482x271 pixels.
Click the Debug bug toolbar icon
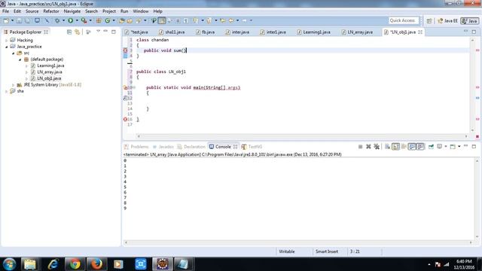57,20
